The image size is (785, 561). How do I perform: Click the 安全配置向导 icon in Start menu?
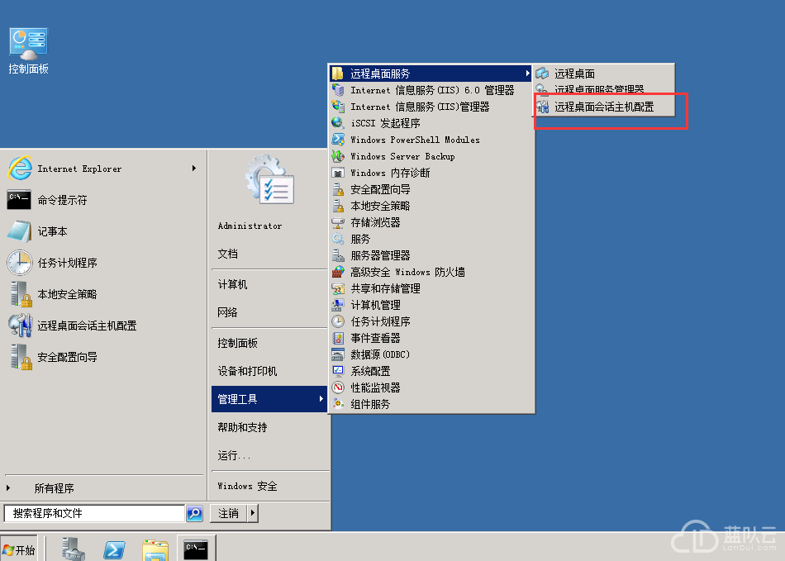pos(21,357)
